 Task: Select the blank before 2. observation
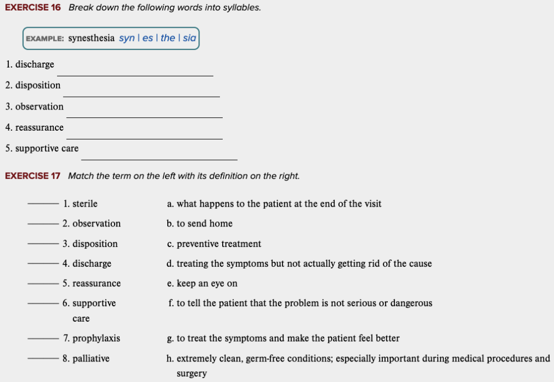[43, 224]
